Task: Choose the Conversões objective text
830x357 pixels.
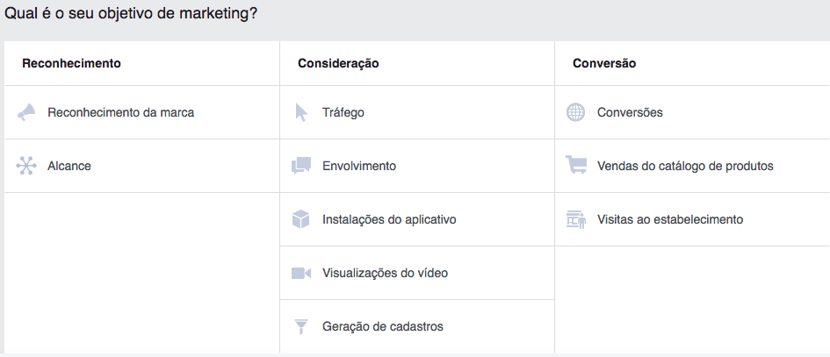Action: (x=630, y=112)
